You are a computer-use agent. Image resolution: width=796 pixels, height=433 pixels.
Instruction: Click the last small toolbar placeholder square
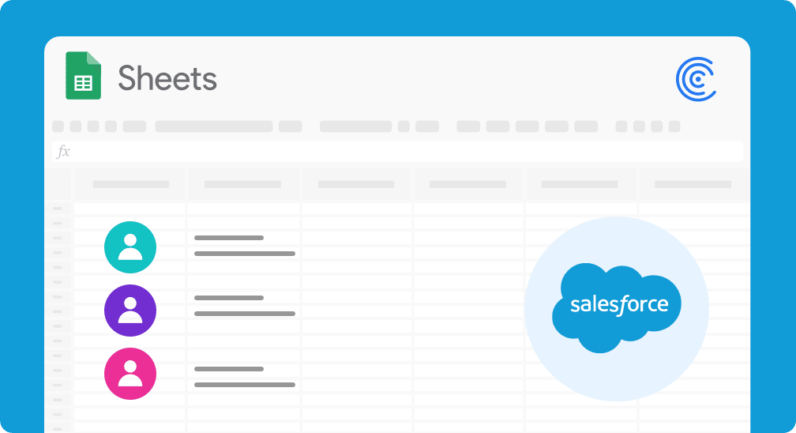(x=674, y=126)
